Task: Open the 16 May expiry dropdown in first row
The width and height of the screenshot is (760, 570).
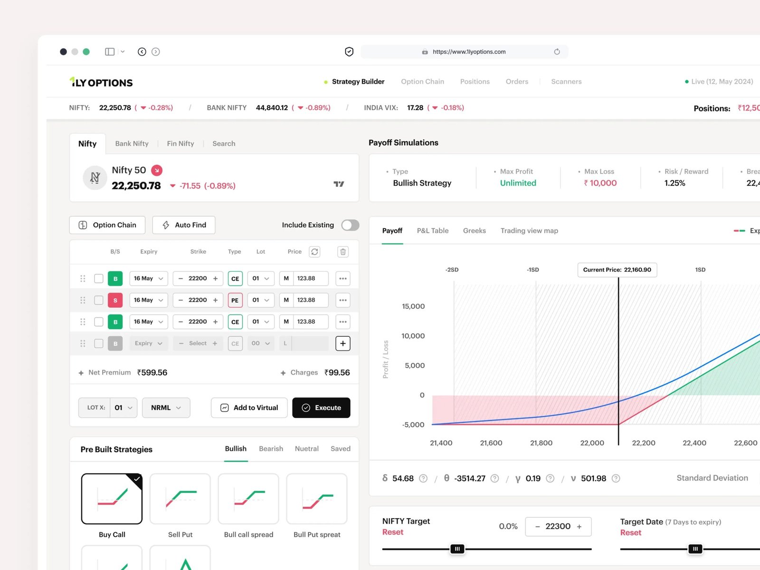Action: click(149, 278)
